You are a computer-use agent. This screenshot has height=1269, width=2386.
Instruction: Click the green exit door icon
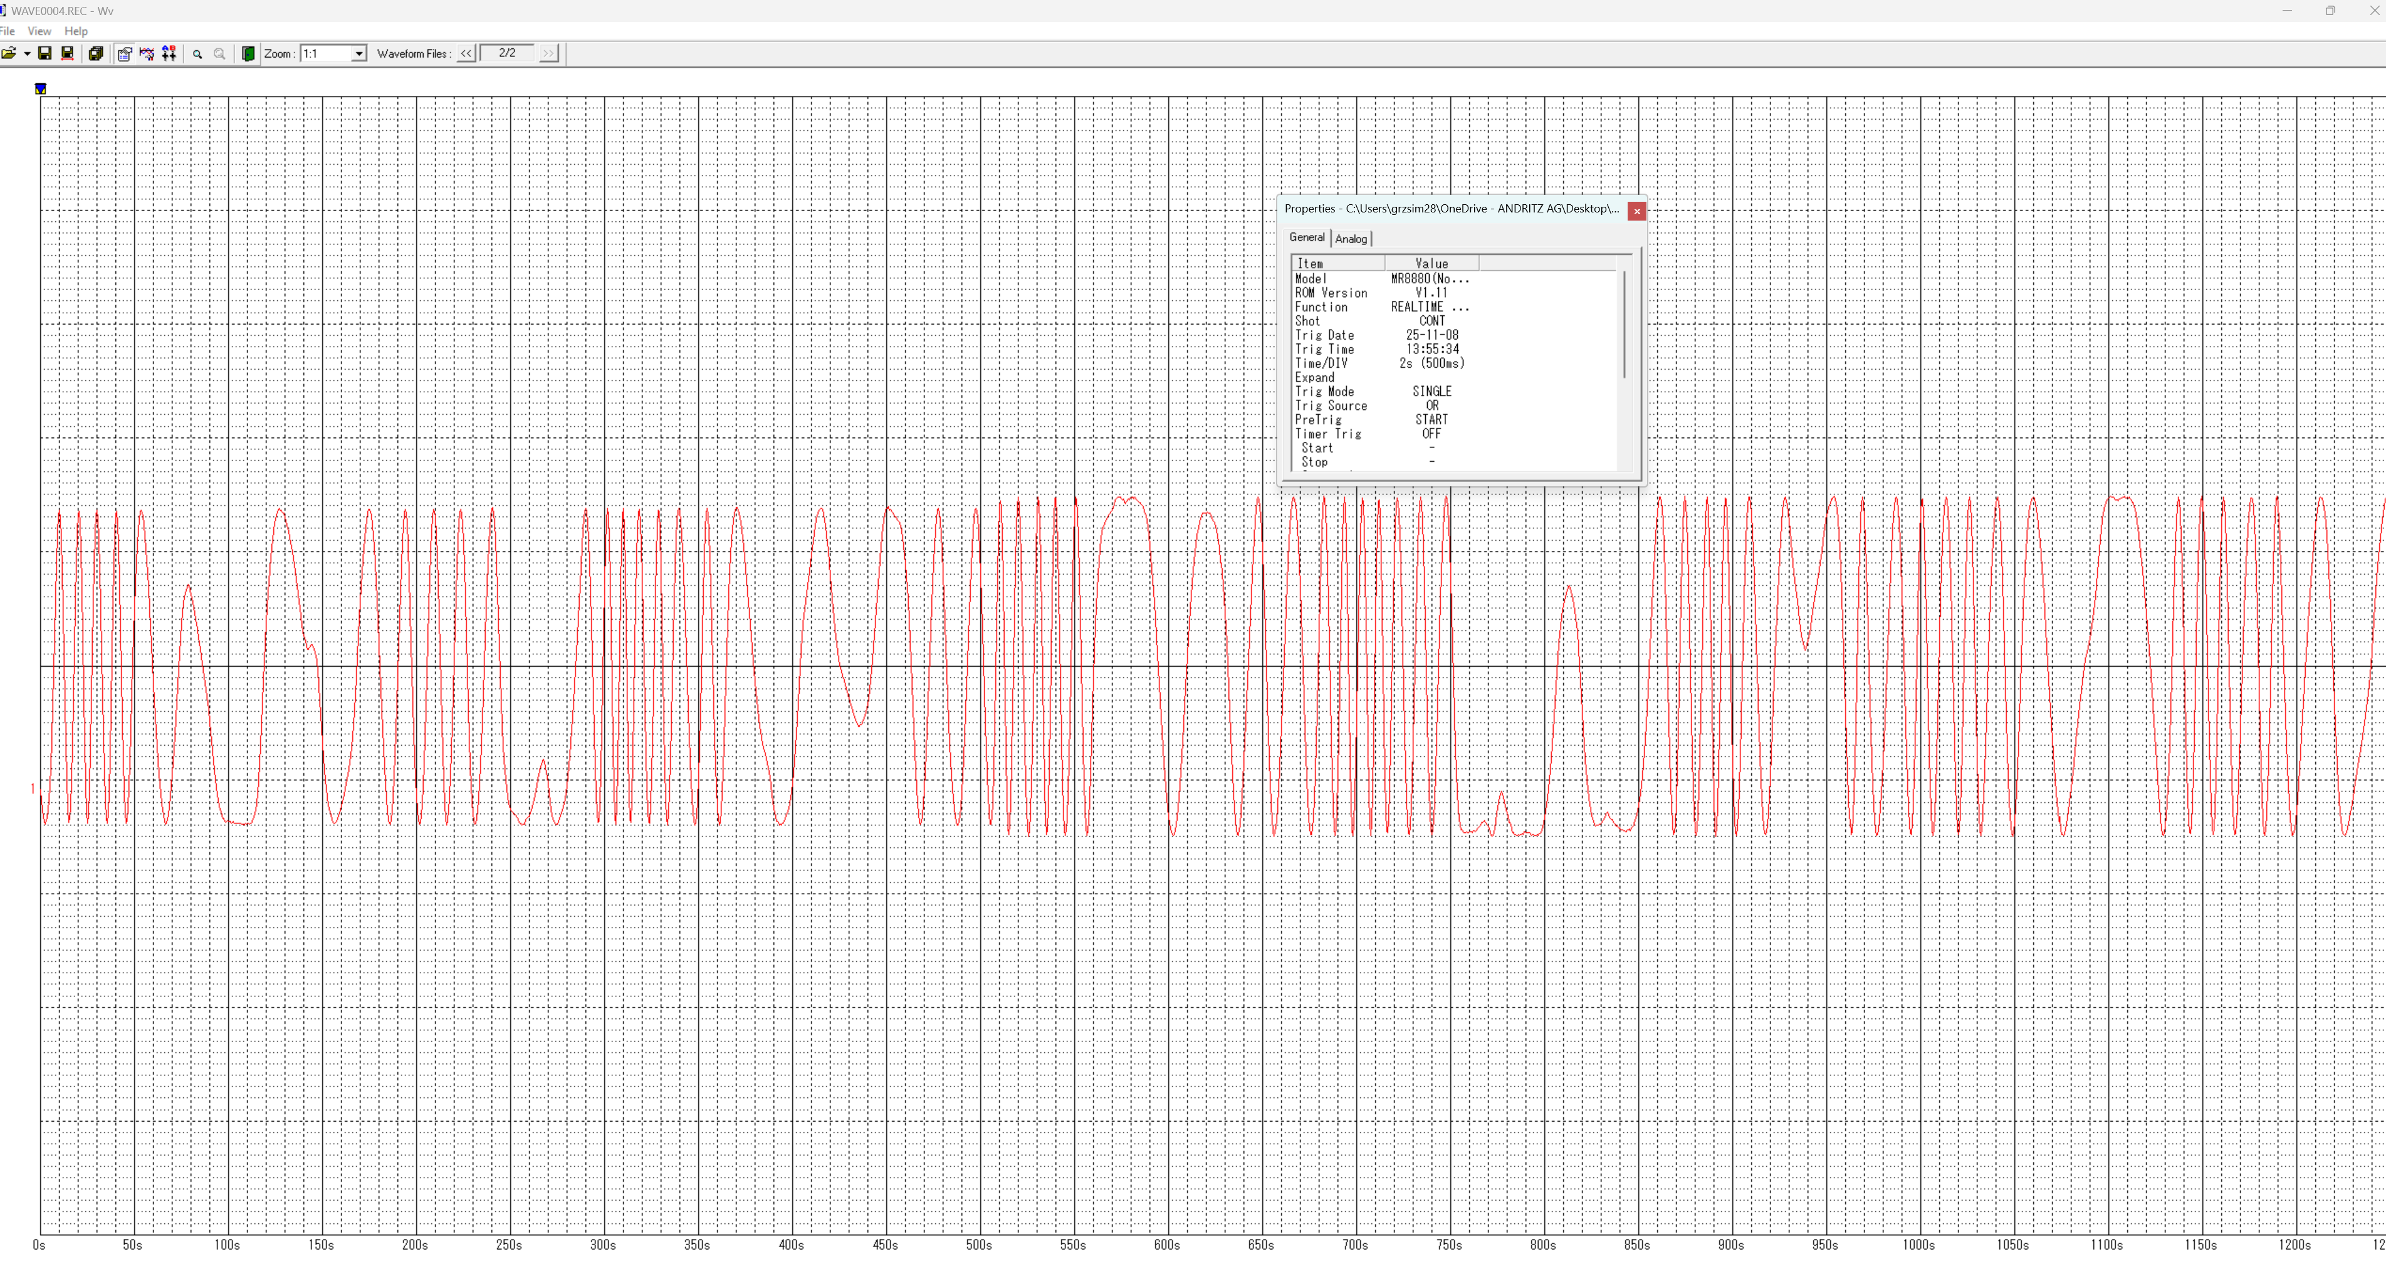pos(248,54)
